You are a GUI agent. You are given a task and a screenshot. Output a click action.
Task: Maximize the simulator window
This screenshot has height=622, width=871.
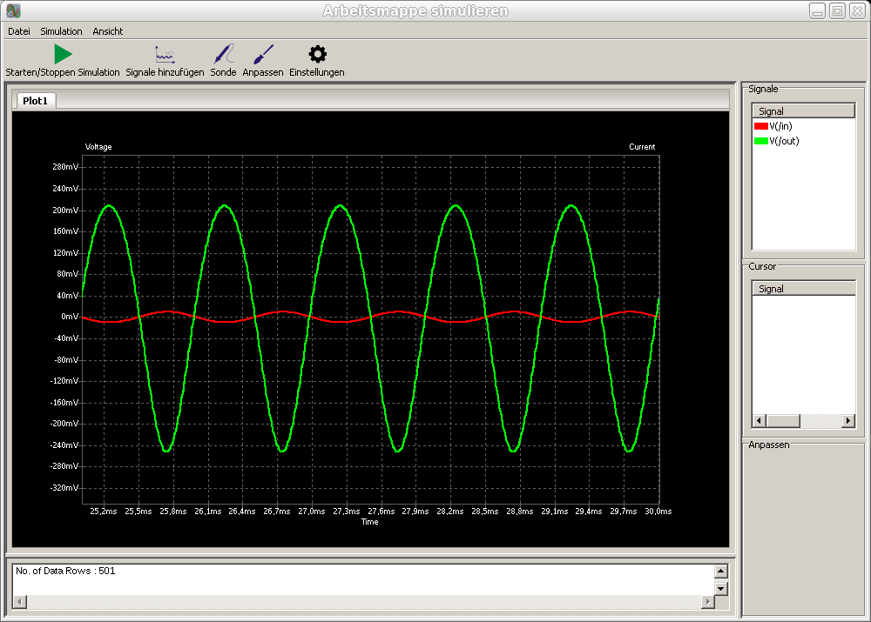pyautogui.click(x=838, y=10)
